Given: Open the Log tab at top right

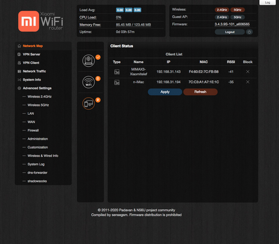Looking at the screenshot, I should click(267, 2).
